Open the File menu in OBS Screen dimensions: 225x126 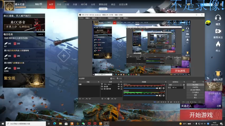pos(81,18)
